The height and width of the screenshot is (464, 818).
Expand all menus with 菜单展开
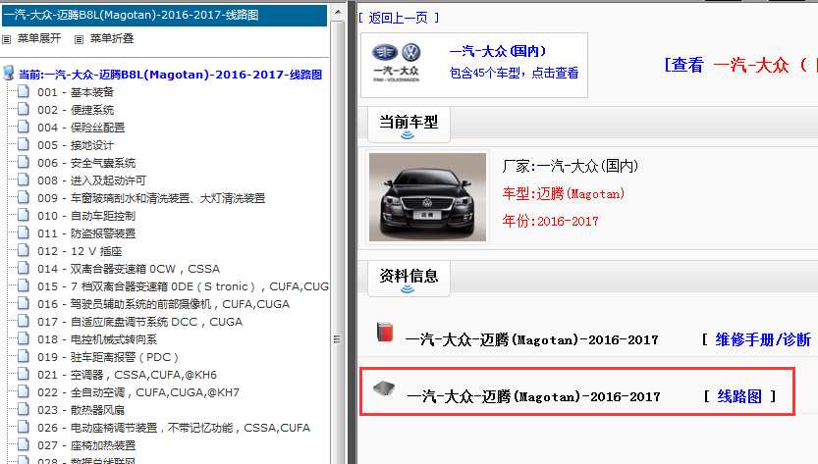[x=39, y=38]
